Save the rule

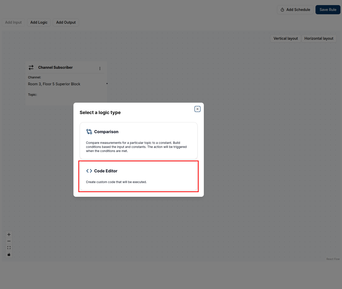tap(328, 10)
